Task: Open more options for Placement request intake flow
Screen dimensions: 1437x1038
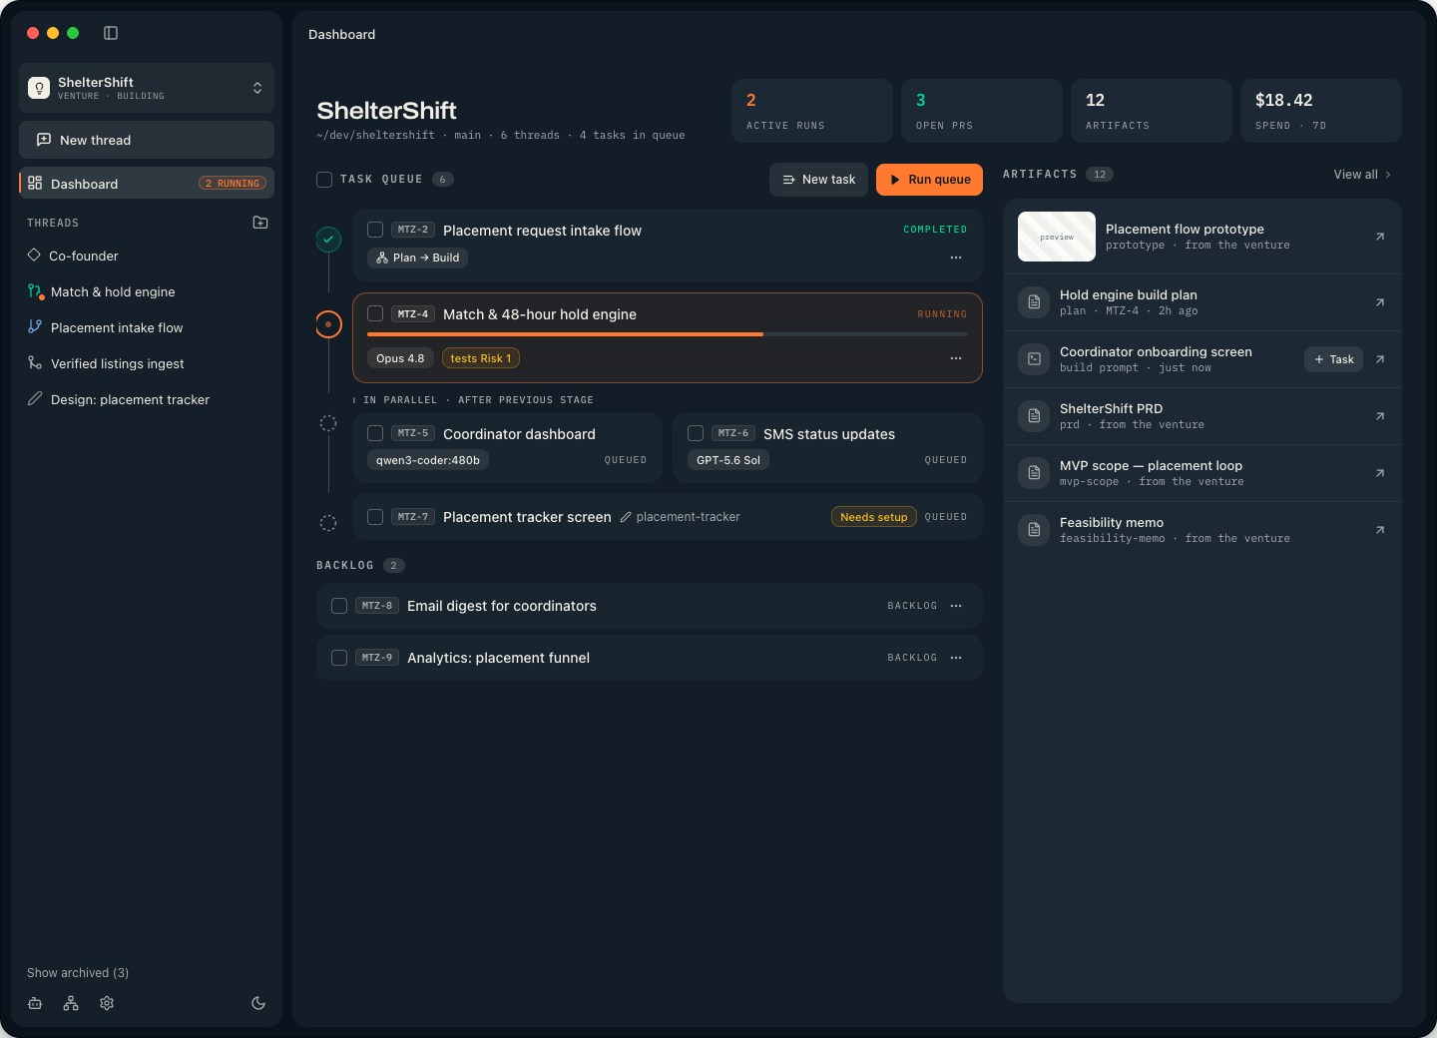Action: pyautogui.click(x=956, y=258)
